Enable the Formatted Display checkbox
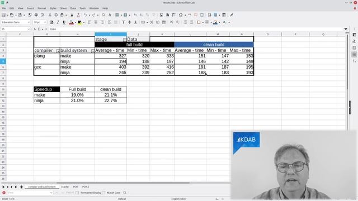The height and width of the screenshot is (201, 358). coord(77,193)
